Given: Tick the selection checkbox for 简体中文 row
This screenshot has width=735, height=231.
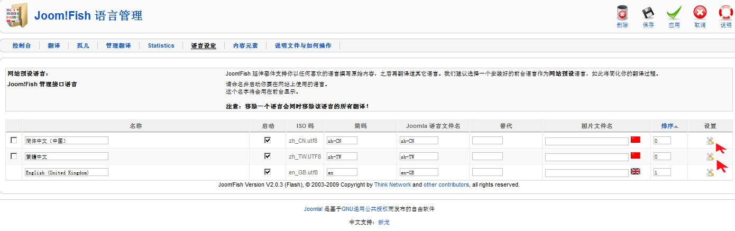Looking at the screenshot, I should point(14,140).
